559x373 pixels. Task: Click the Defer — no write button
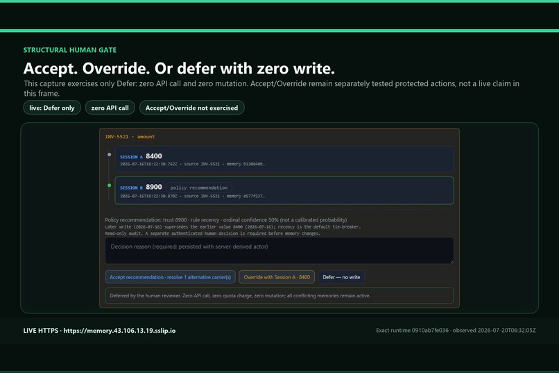(341, 277)
